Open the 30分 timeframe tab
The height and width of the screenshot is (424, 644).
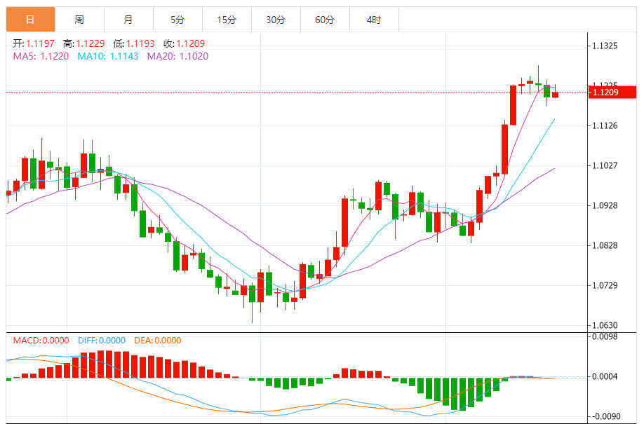276,20
